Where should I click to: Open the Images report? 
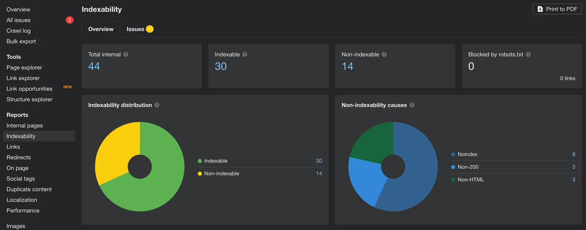(16, 226)
